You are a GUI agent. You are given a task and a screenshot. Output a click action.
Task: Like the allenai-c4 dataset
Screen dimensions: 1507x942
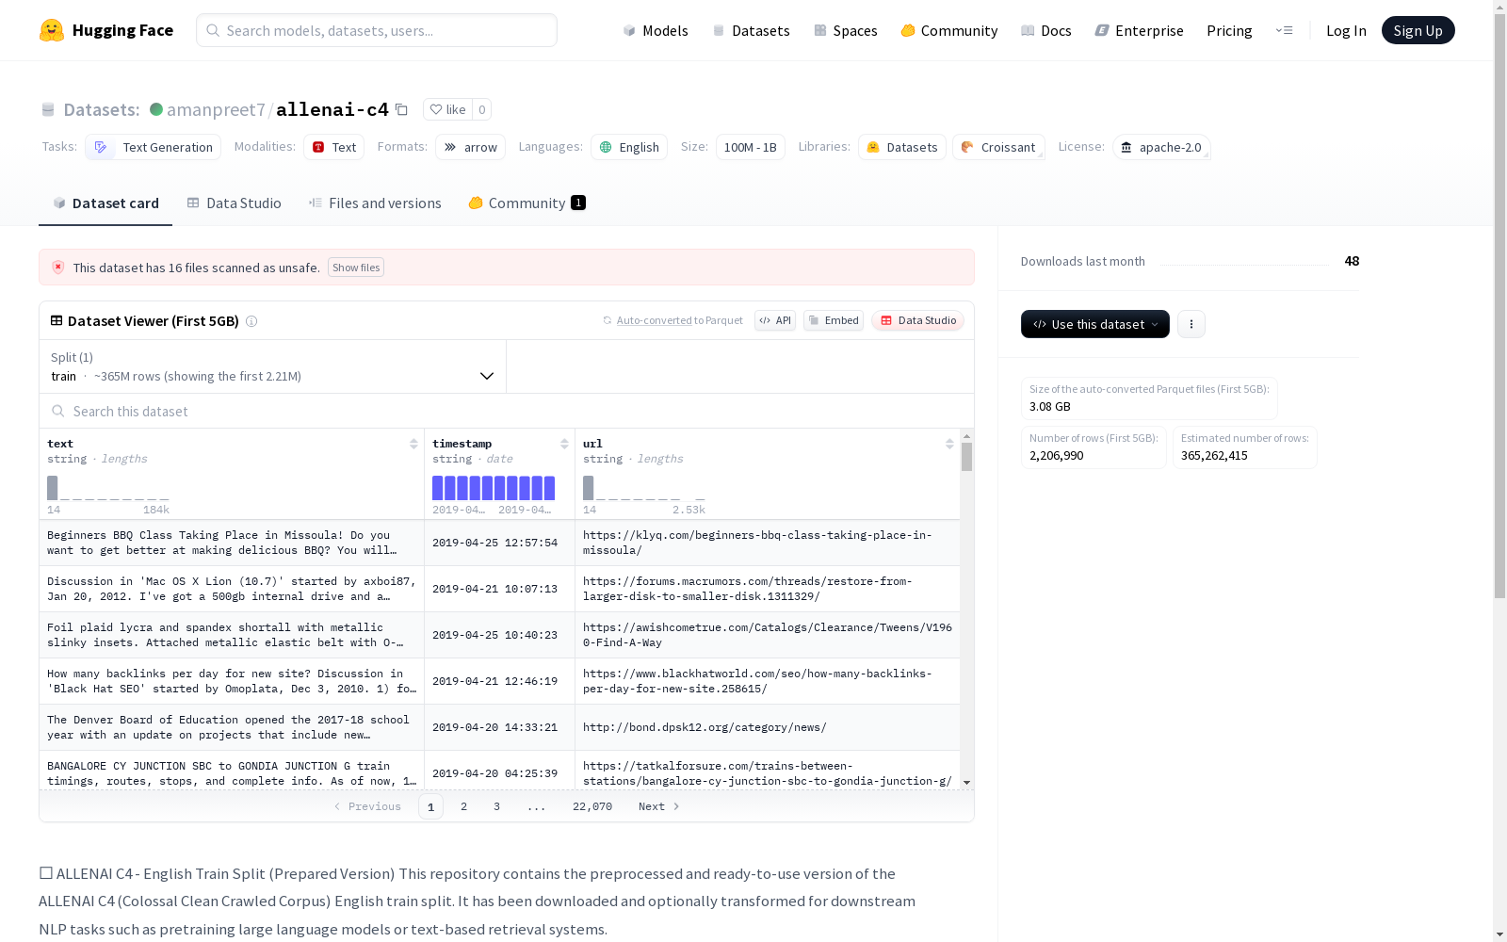pyautogui.click(x=448, y=110)
